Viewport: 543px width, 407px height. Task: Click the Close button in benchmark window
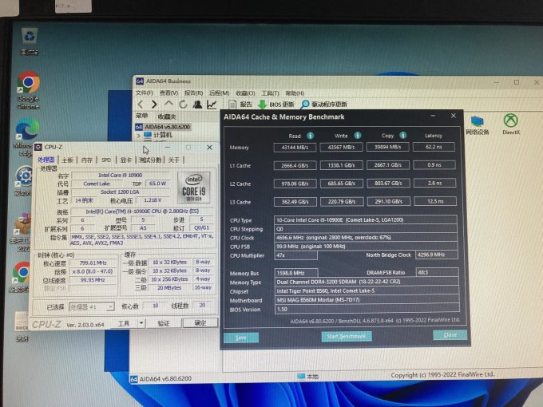click(x=450, y=334)
